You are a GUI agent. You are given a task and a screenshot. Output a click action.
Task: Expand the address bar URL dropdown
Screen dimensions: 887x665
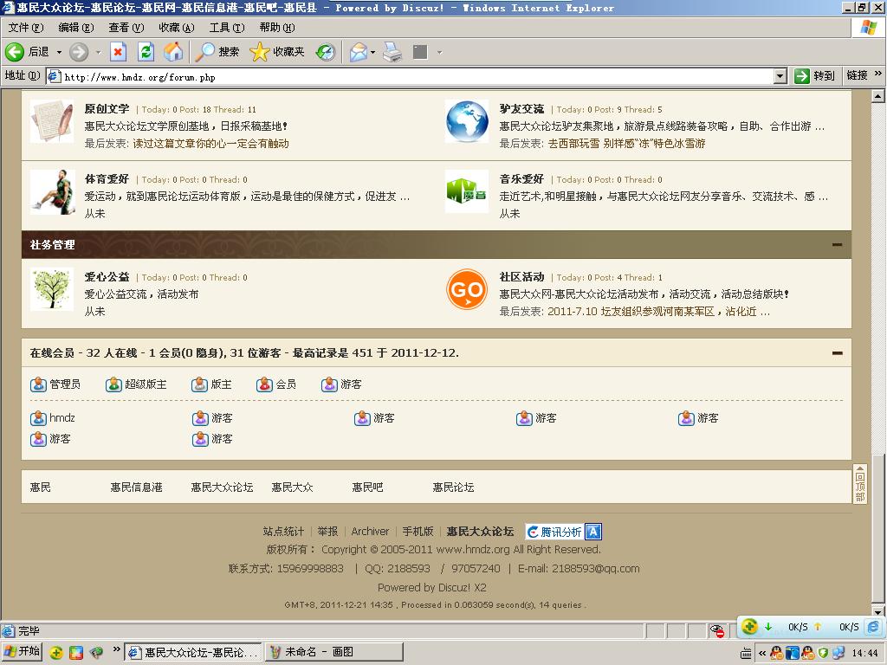(780, 76)
